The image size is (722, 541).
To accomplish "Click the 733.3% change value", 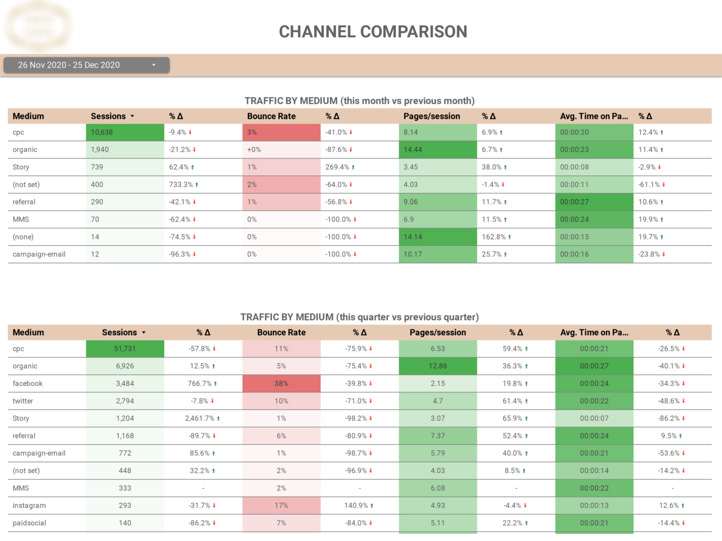I will (181, 185).
